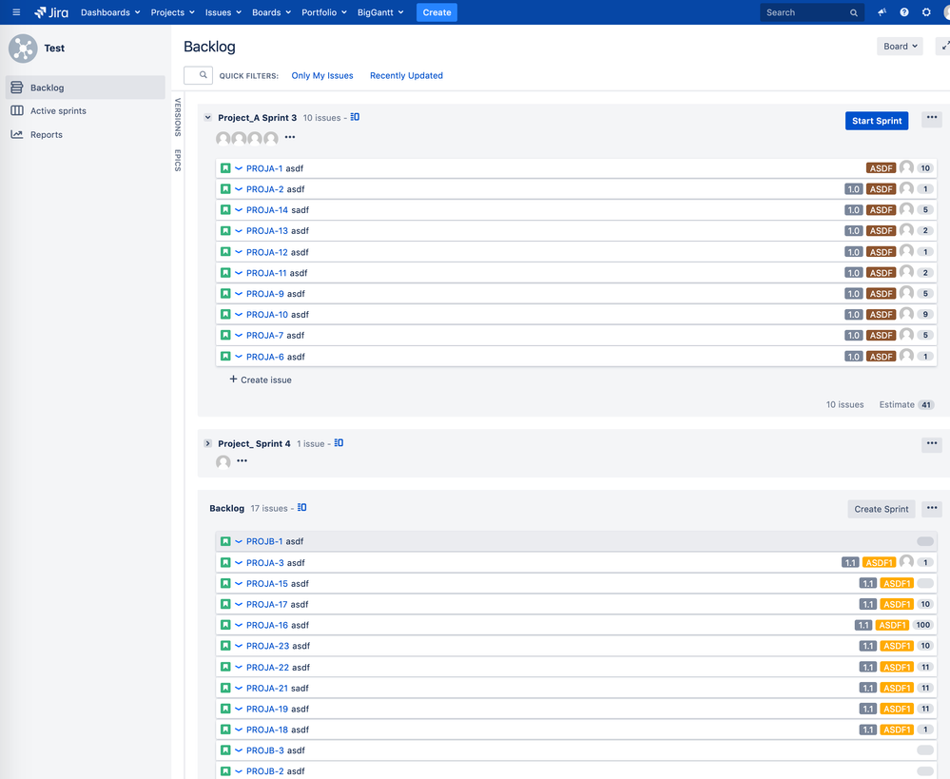Click Create issue in the sprint list
This screenshot has height=779, width=950.
click(x=260, y=380)
